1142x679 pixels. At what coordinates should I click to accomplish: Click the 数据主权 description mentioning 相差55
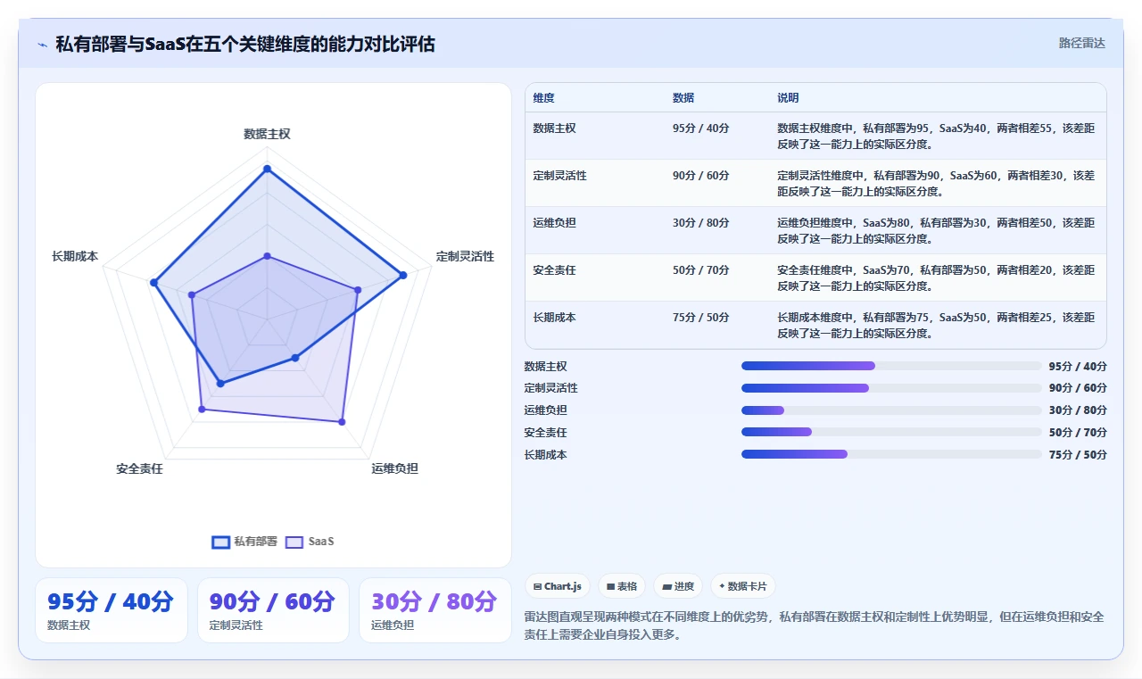[x=936, y=137]
